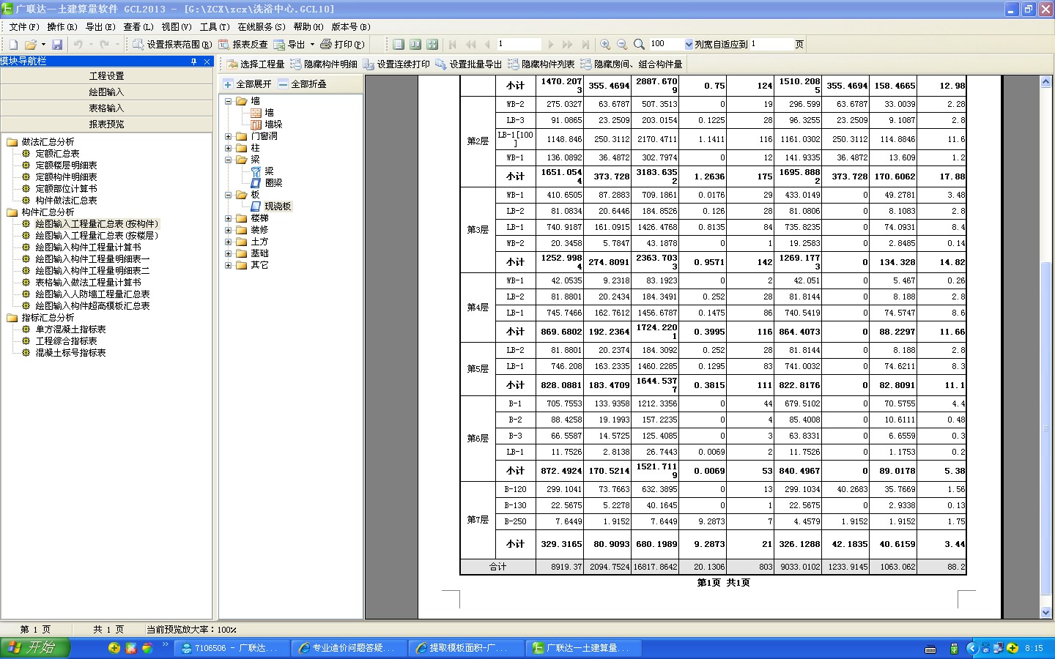Viewport: 1055px width, 659px height.
Task: Click 全部折叠 button
Action: (303, 84)
